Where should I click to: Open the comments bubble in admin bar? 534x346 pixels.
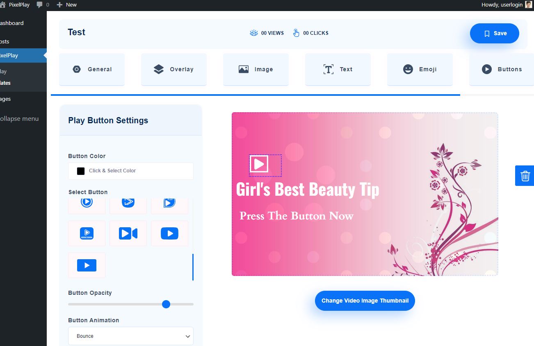click(43, 5)
